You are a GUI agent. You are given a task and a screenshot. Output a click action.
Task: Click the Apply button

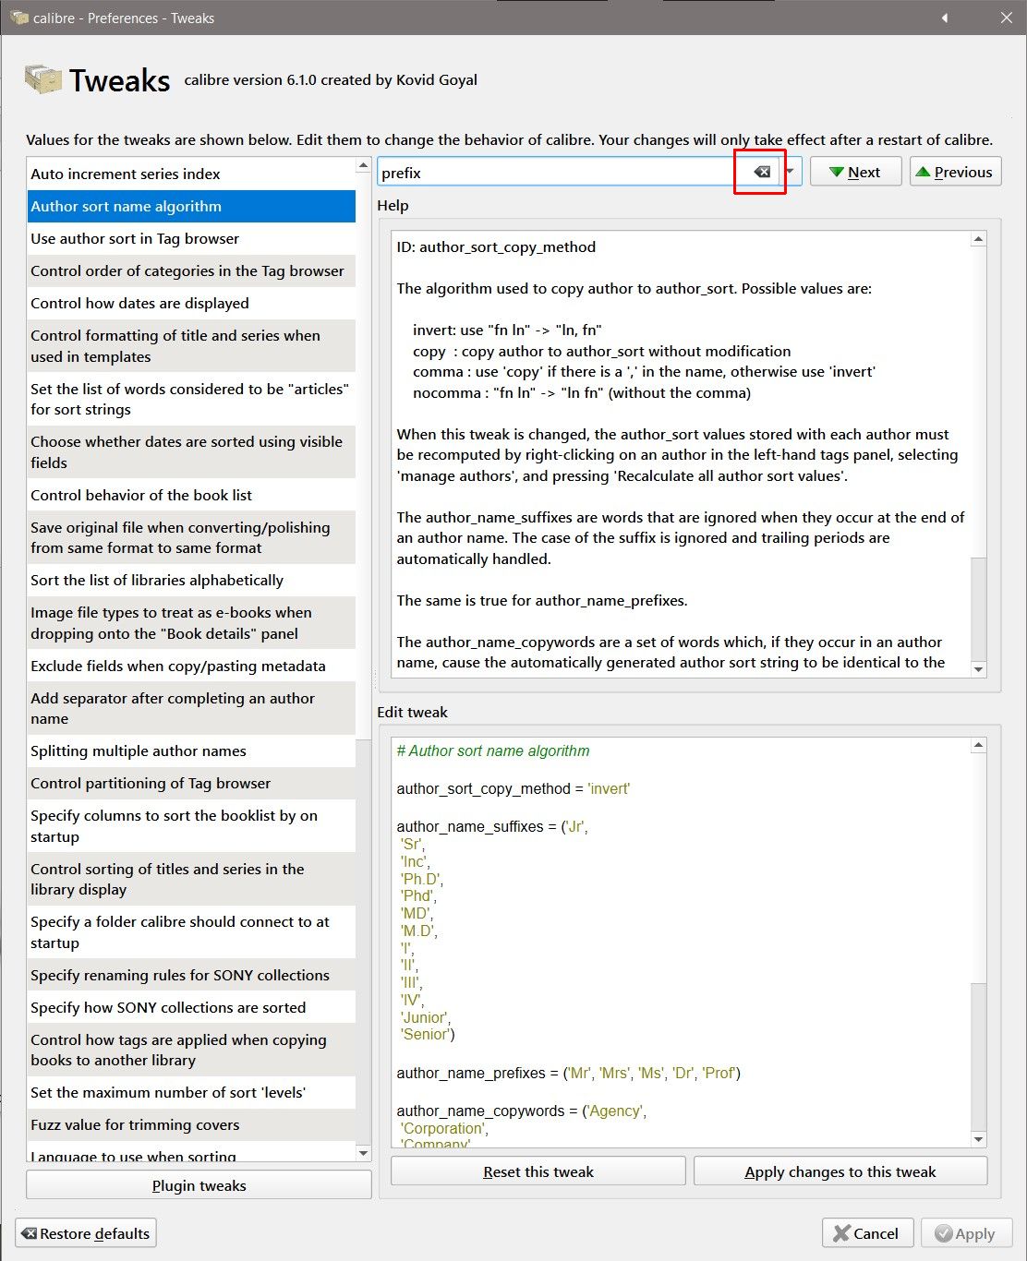click(966, 1233)
